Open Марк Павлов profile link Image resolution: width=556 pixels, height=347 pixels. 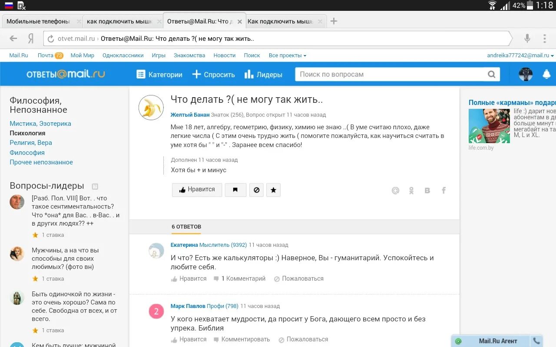pos(188,306)
